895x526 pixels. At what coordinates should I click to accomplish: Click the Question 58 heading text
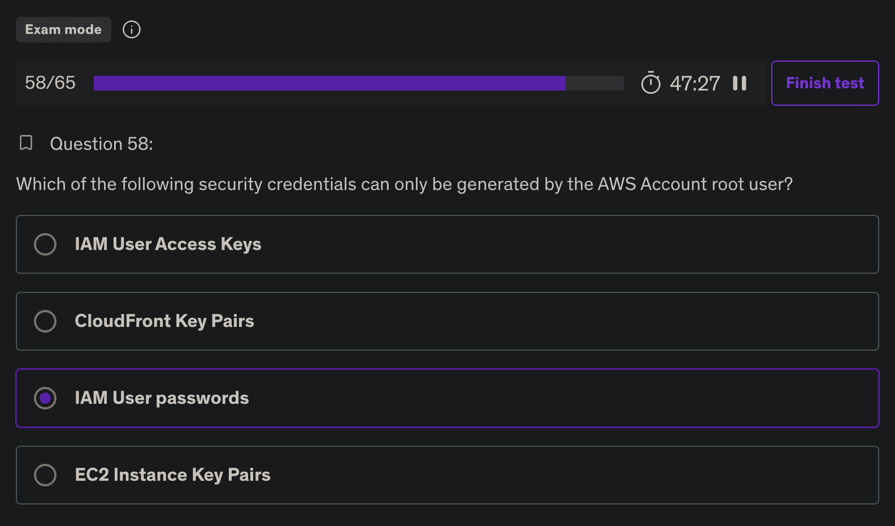(102, 144)
